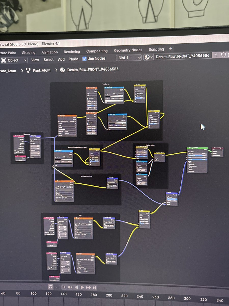Image resolution: width=229 pixels, height=306 pixels.
Task: Open Linear interpolation dropdown in upper Textures Color Ramp
Action: [120, 94]
